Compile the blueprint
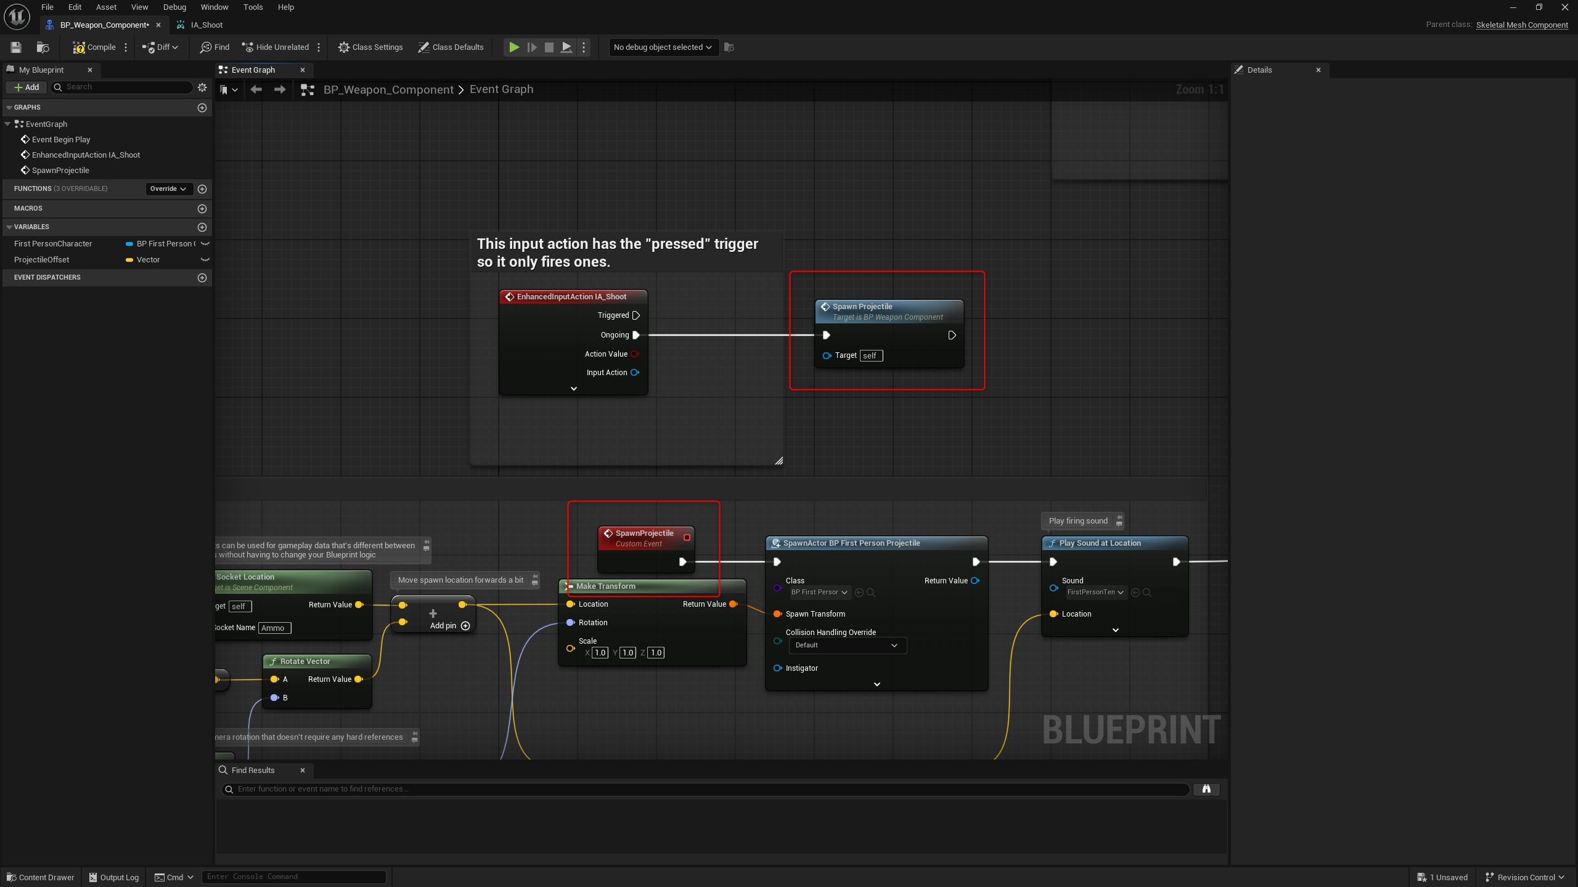 94,47
